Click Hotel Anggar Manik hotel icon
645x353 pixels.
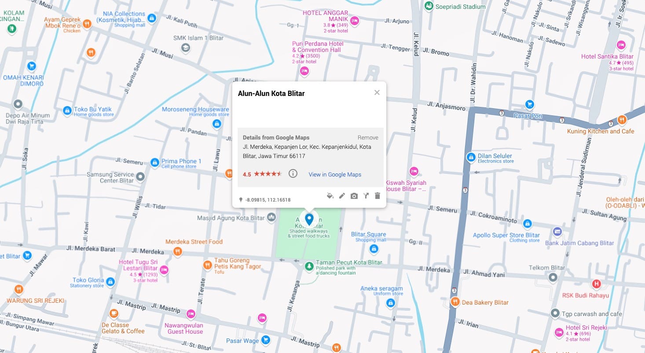pos(355,20)
